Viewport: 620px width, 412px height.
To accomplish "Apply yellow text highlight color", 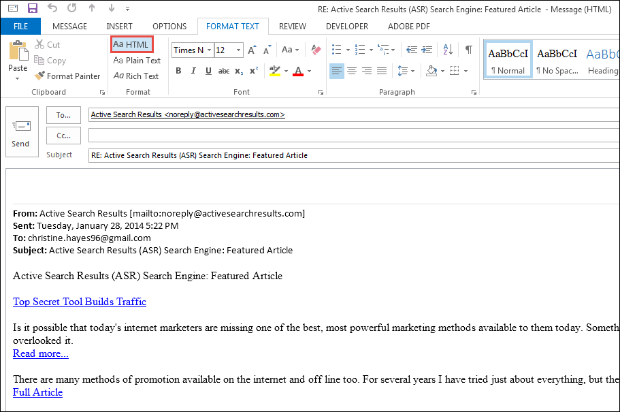I will 275,71.
